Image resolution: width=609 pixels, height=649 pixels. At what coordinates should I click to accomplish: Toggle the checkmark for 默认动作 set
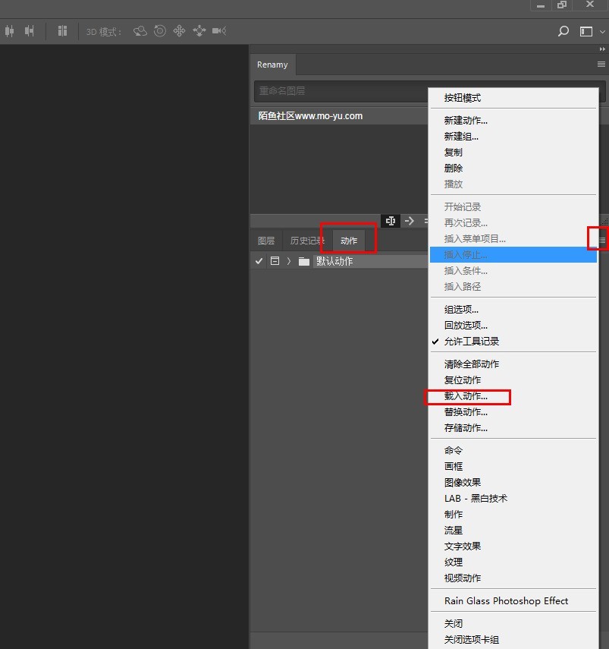(259, 261)
